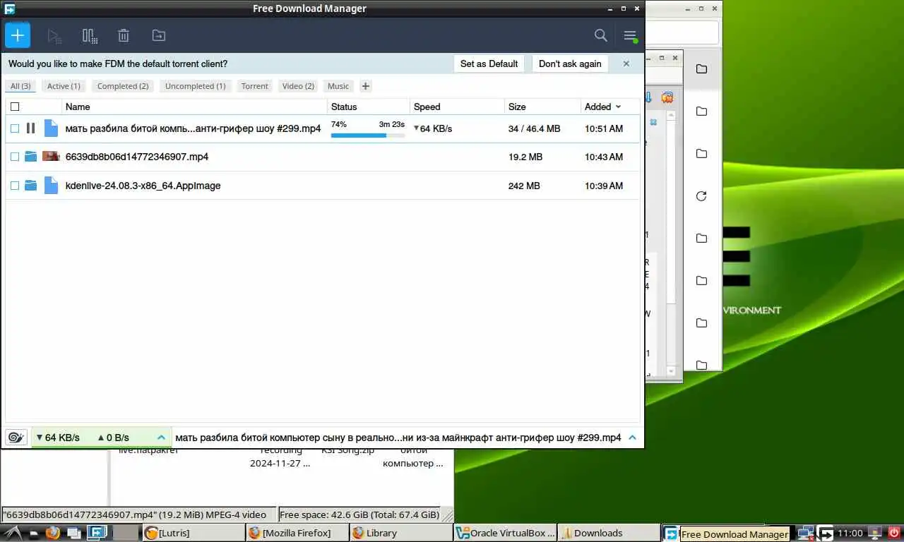Click the 74% download progress bar
904x542 pixels.
[368, 135]
